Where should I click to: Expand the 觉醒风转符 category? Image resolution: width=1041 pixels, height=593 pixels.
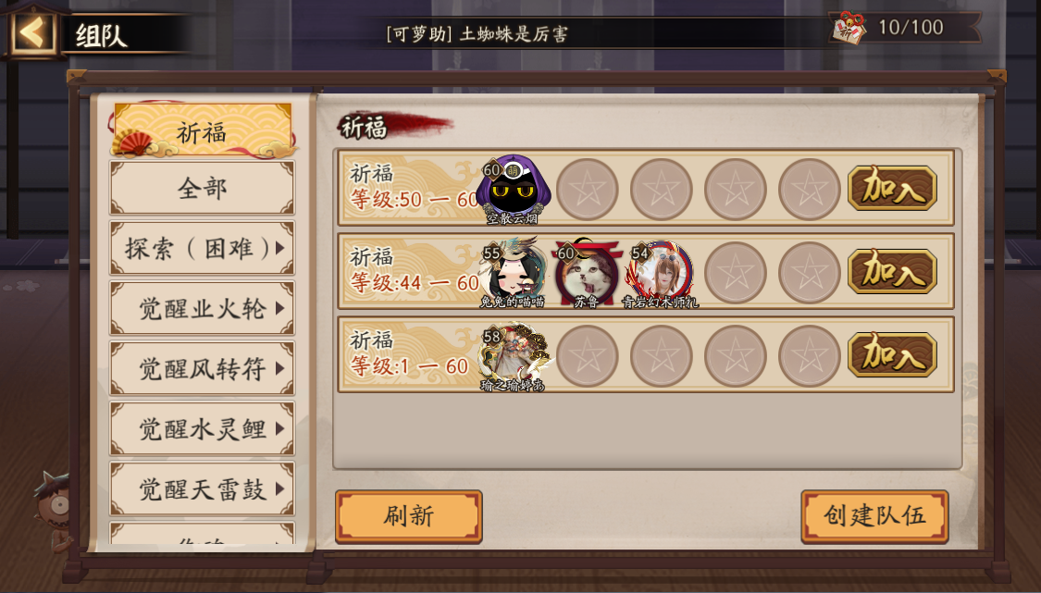202,368
